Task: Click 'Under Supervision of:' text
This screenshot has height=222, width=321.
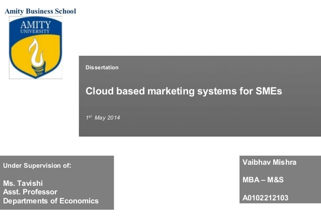Action: coord(37,165)
